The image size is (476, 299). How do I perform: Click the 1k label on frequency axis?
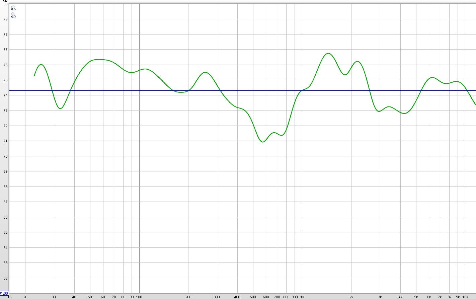pos(302,297)
